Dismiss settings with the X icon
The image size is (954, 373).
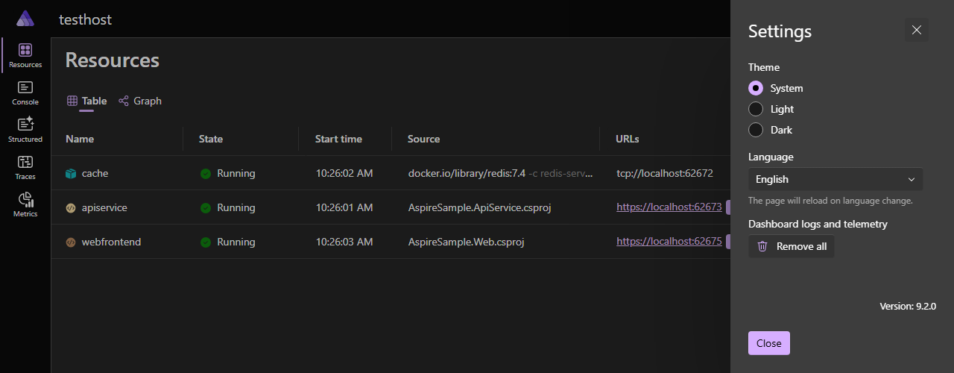tap(917, 30)
